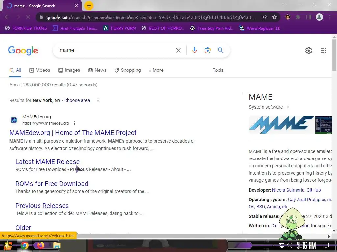Viewport: 337px width, 252px height.
Task: Open the share this page icon
Action: point(264,17)
